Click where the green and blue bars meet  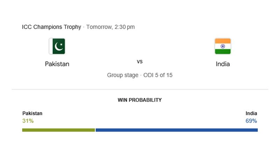coord(95,130)
